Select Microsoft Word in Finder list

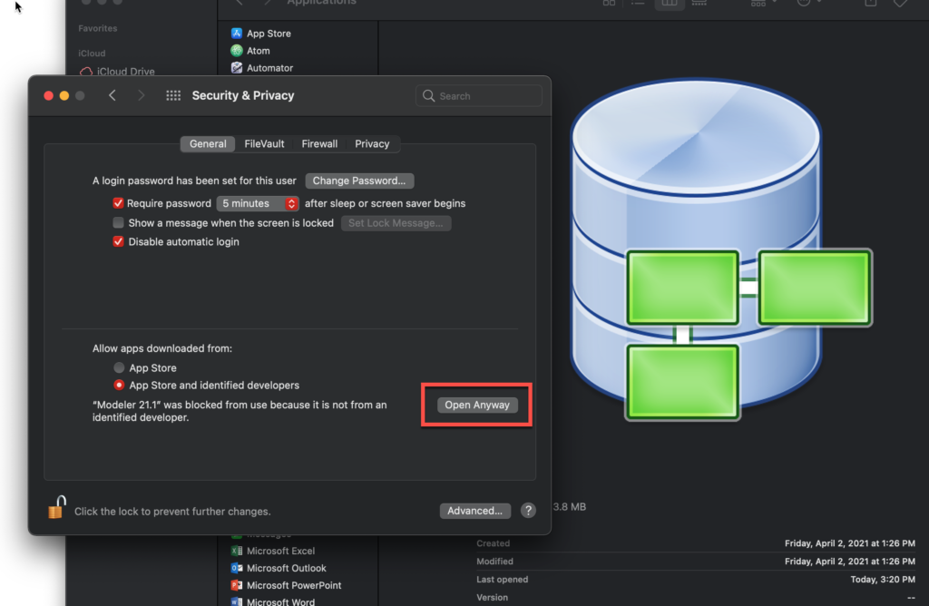click(x=273, y=601)
